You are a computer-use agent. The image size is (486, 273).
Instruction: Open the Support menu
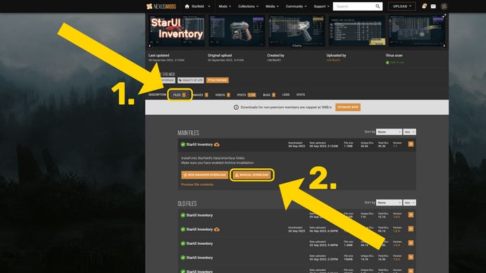(x=321, y=6)
